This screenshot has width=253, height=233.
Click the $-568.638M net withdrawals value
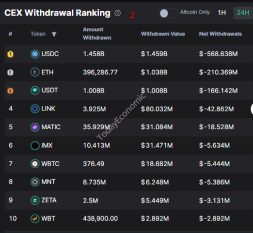[219, 54]
